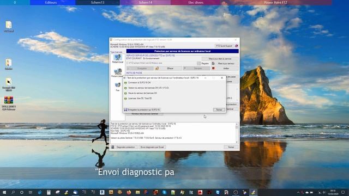Click the blue 'Protection par serveur de licences' banner
The image size is (349, 196).
point(183,51)
